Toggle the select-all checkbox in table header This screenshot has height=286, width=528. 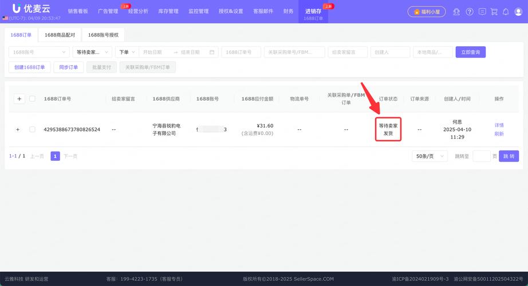pos(32,98)
